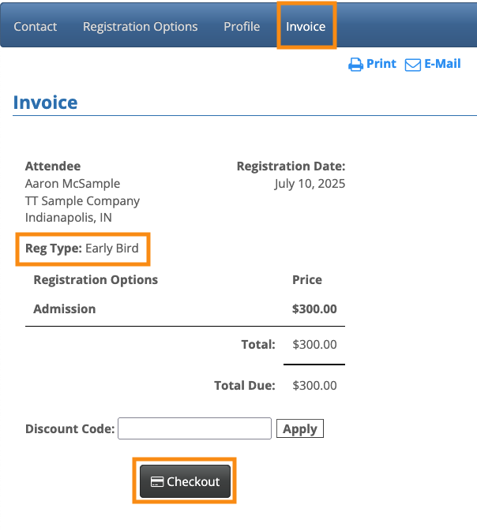Click the E-Mail link text
477x531 pixels.
[x=442, y=64]
